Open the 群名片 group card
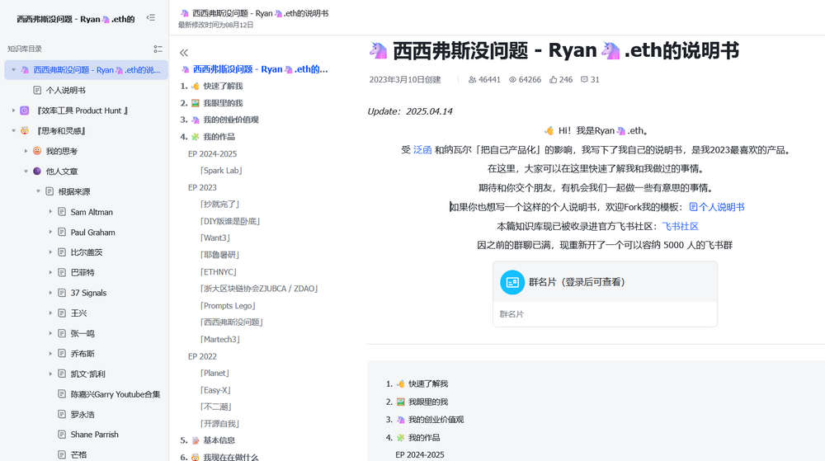Screen dimensions: 825x461 (x=605, y=294)
